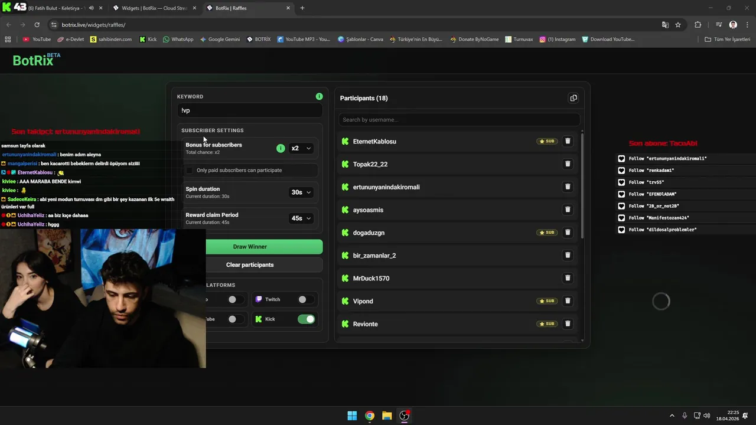Close the Fatih Bulut Keletirya tab
Image resolution: width=756 pixels, height=425 pixels.
click(101, 8)
